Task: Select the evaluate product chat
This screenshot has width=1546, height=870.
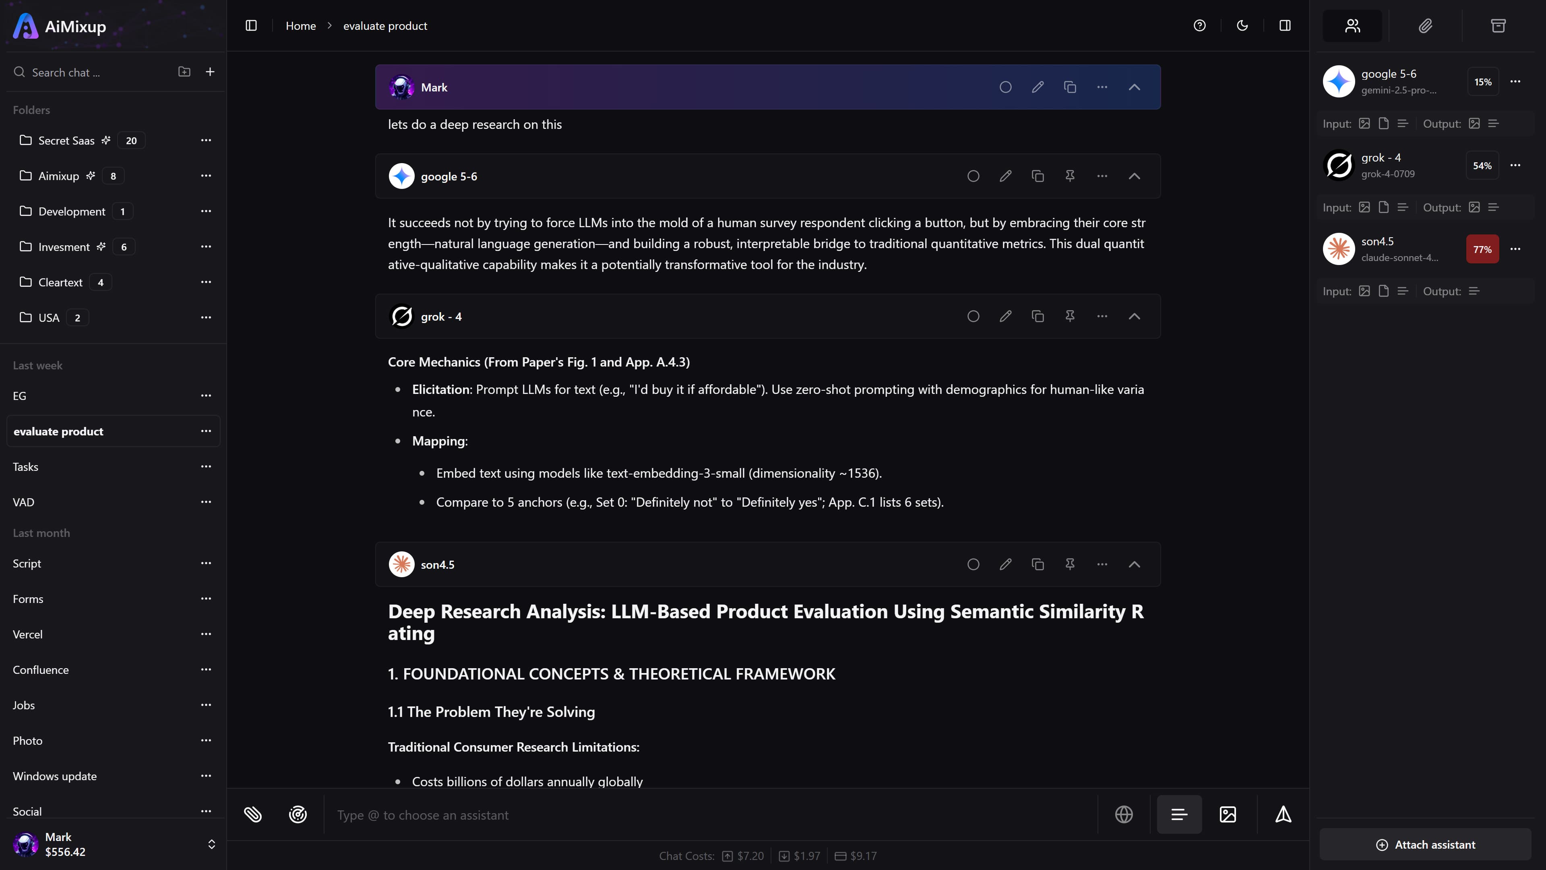Action: coord(58,431)
